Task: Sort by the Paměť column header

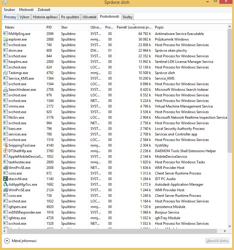Action: coord(134,27)
